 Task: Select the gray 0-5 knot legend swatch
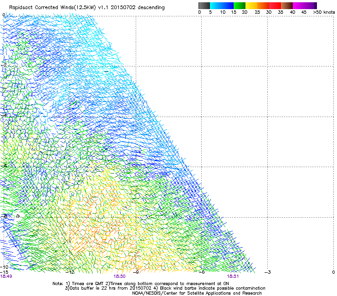point(204,5)
